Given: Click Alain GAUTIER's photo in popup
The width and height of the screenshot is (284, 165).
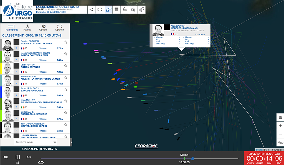Looking at the screenshot, I should pyautogui.click(x=158, y=30).
